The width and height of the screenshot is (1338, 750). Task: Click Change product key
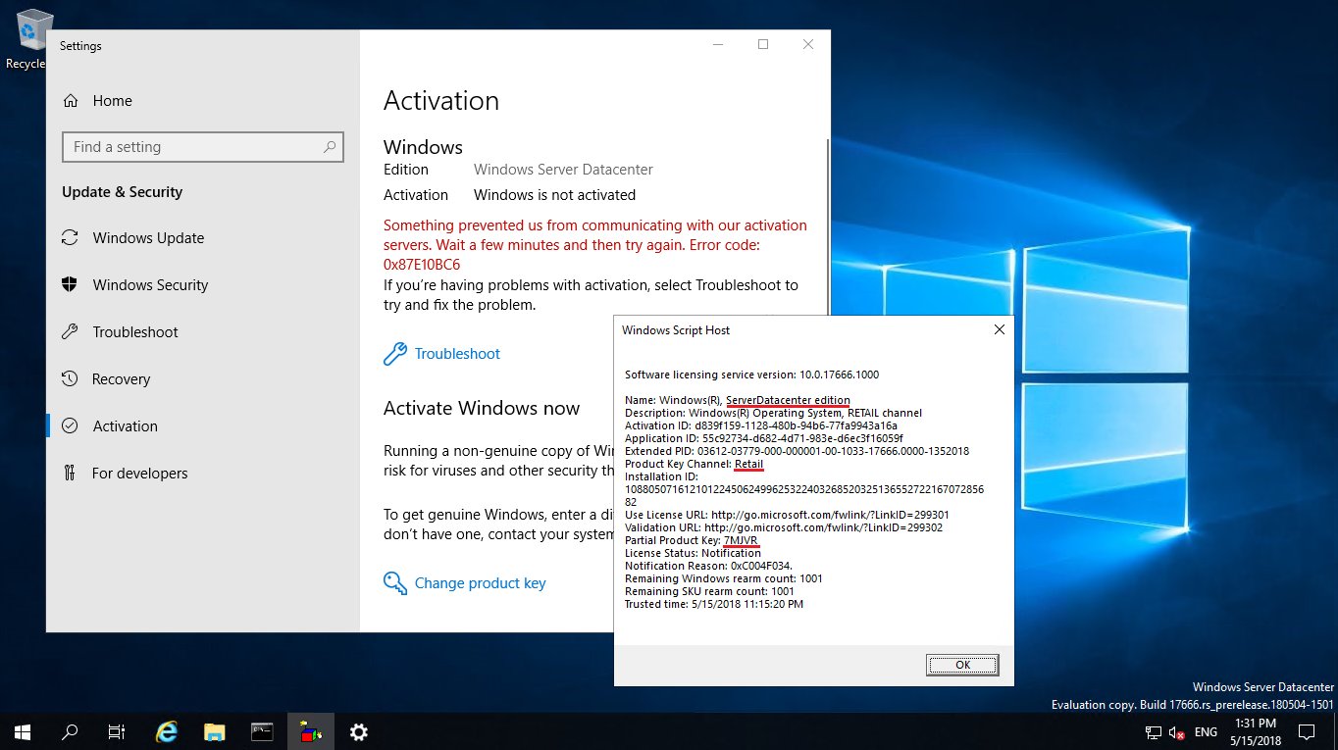point(479,582)
